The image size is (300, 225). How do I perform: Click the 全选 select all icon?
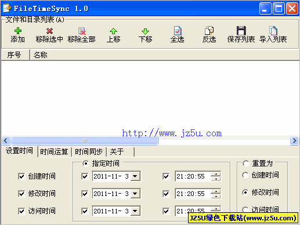click(178, 31)
